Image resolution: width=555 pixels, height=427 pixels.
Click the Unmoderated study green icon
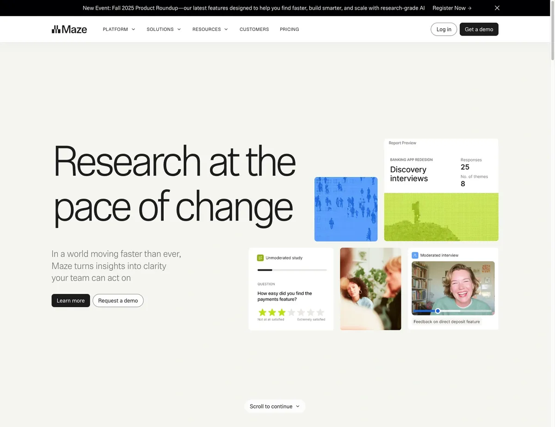click(x=260, y=258)
